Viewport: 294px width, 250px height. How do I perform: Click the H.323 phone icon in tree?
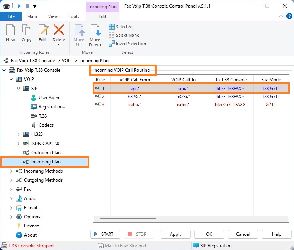coord(26,134)
